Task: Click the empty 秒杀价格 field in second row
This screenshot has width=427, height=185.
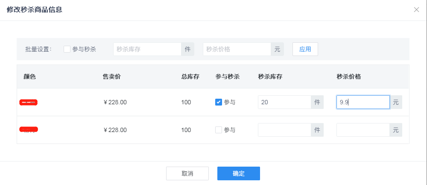Action: [x=363, y=130]
